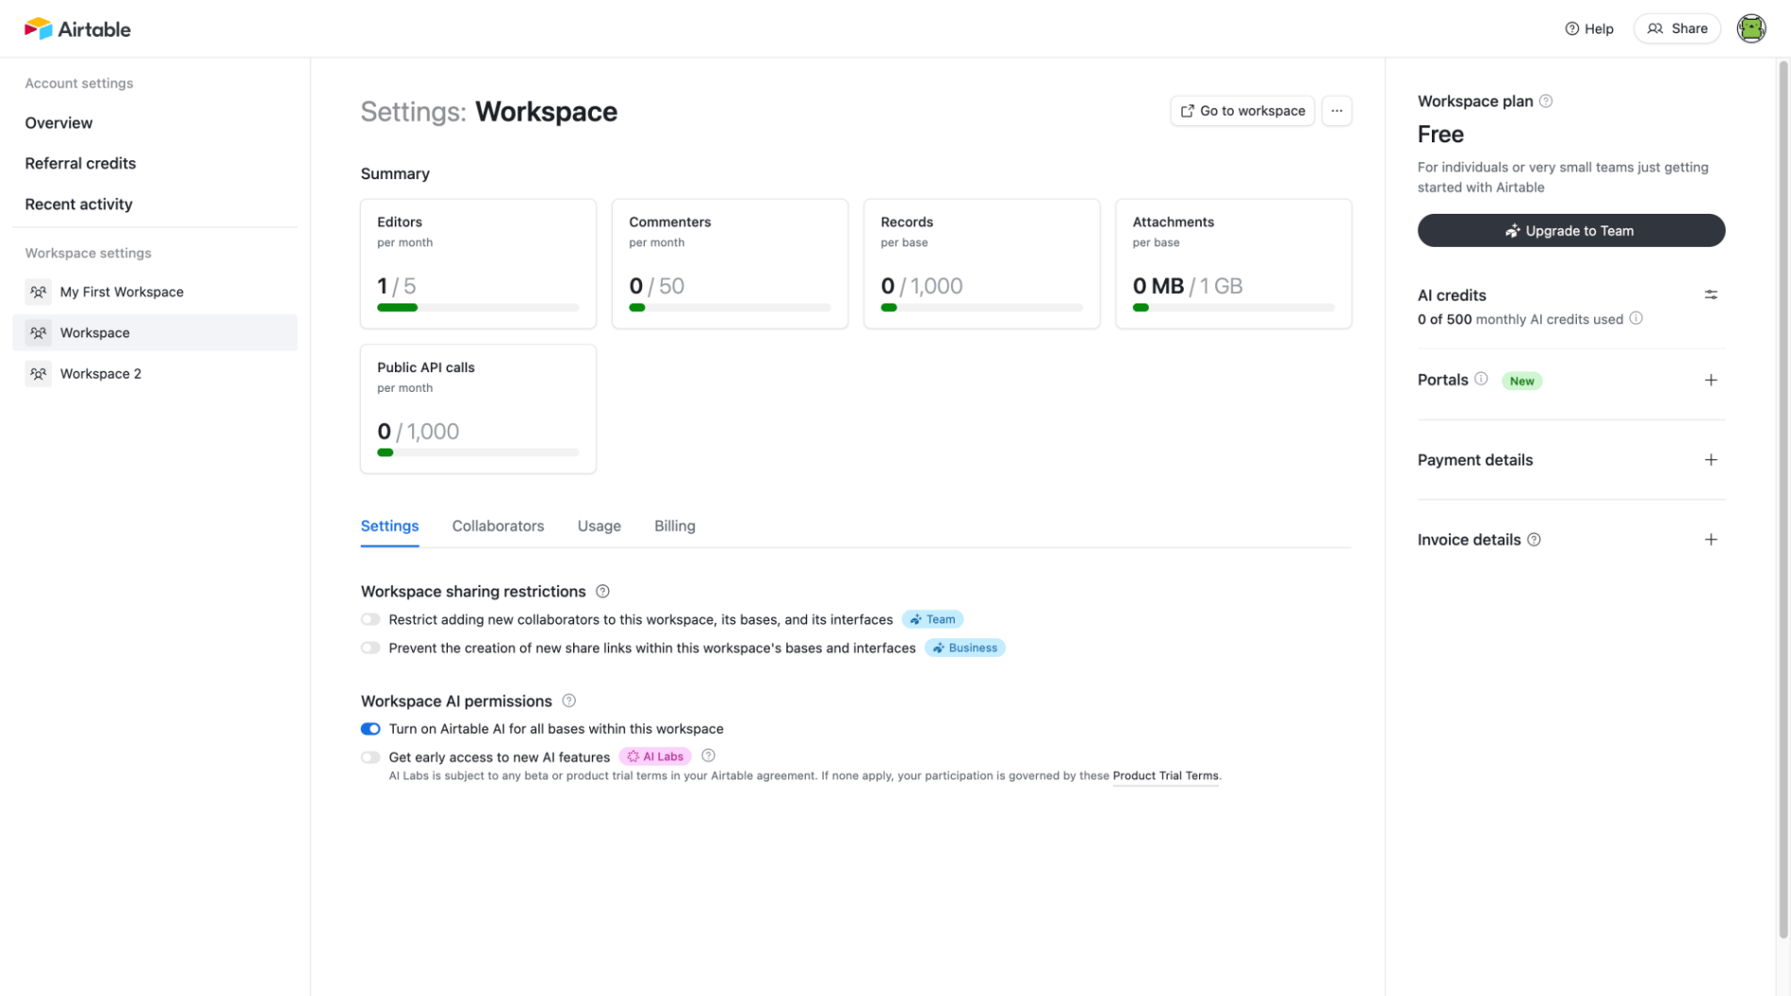
Task: Toggle Airtable AI for all bases
Action: [x=370, y=729]
